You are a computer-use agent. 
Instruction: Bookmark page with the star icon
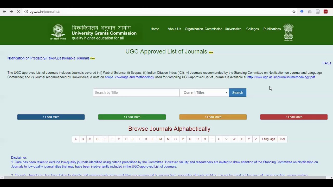pyautogui.click(x=294, y=11)
